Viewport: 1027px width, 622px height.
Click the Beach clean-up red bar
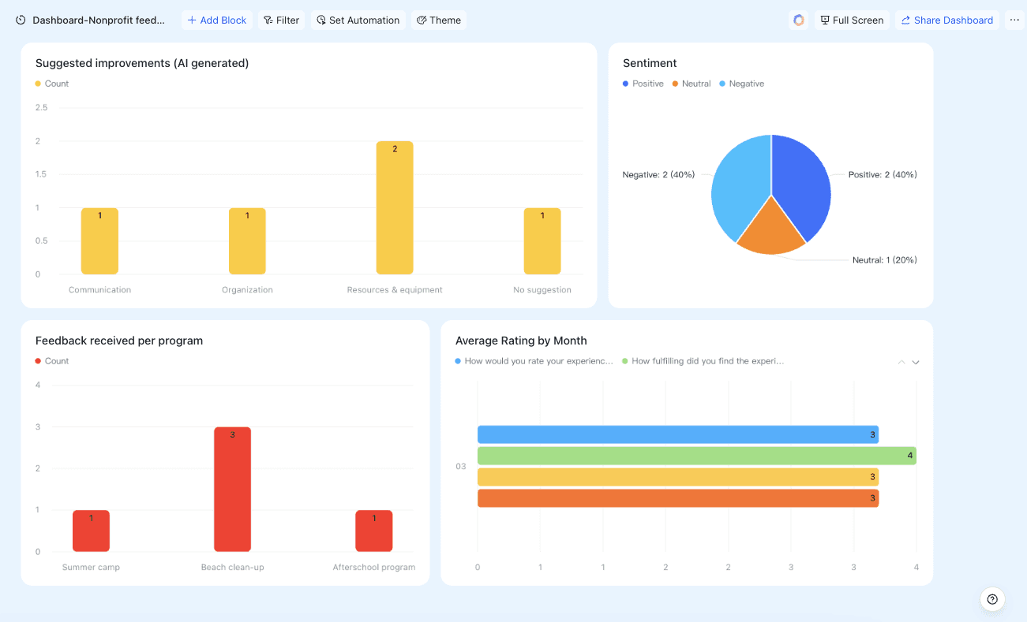pos(232,490)
